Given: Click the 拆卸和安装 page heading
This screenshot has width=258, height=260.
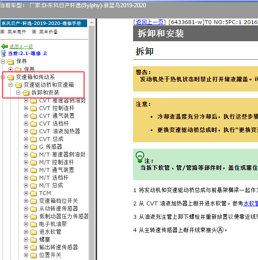Looking at the screenshot, I should tap(161, 34).
